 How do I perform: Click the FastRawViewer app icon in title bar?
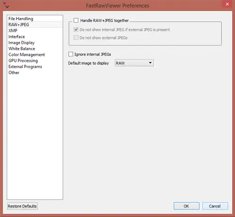click(6, 5)
